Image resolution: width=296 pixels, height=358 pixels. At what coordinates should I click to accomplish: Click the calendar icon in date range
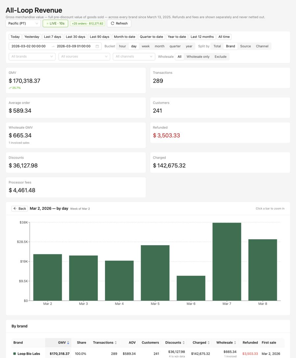pos(97,46)
